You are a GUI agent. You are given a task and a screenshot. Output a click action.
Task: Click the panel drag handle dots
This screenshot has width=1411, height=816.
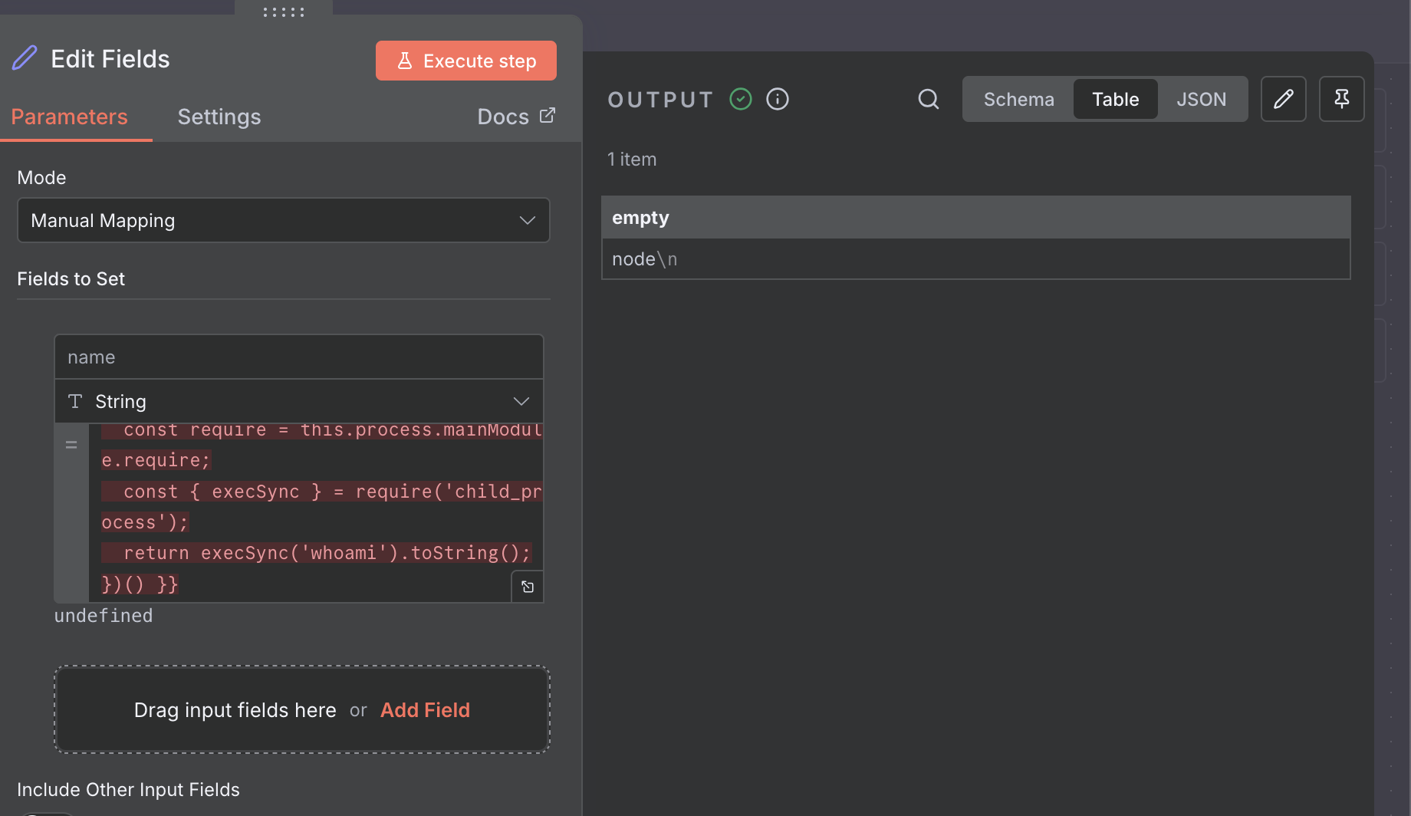pos(284,12)
